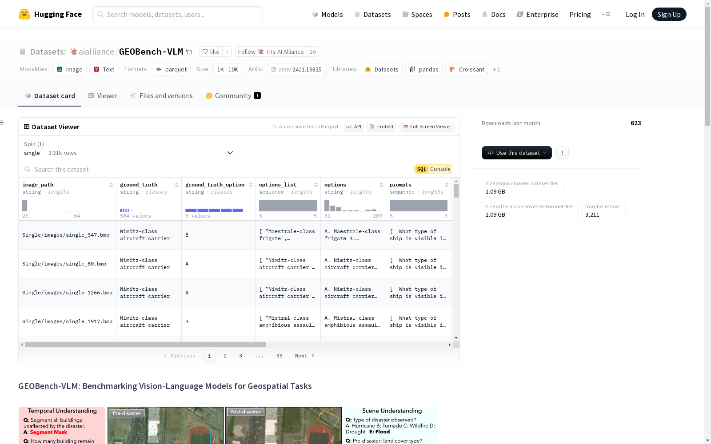Go to page 2 of the table
This screenshot has height=444, width=711.
(x=225, y=356)
